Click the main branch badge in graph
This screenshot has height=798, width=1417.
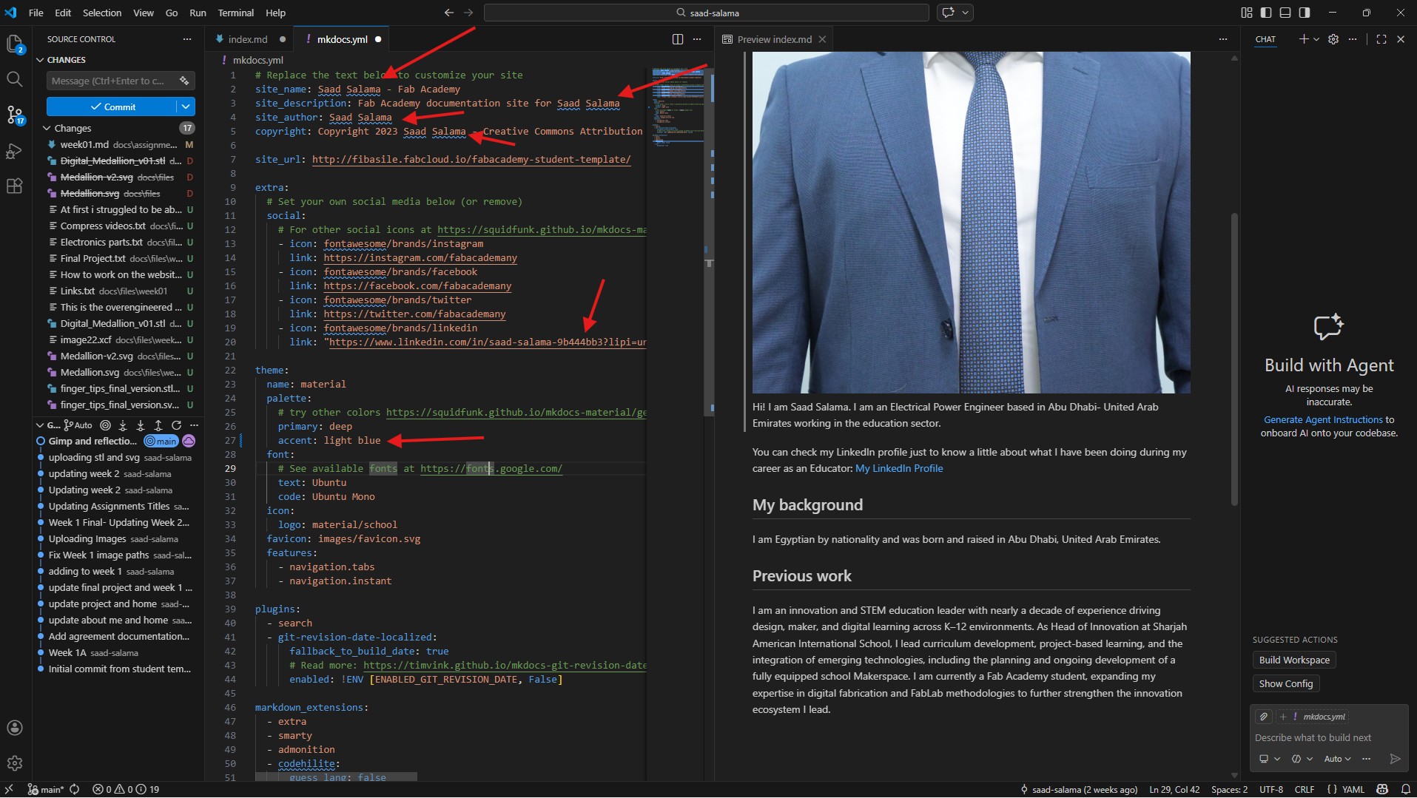161,442
